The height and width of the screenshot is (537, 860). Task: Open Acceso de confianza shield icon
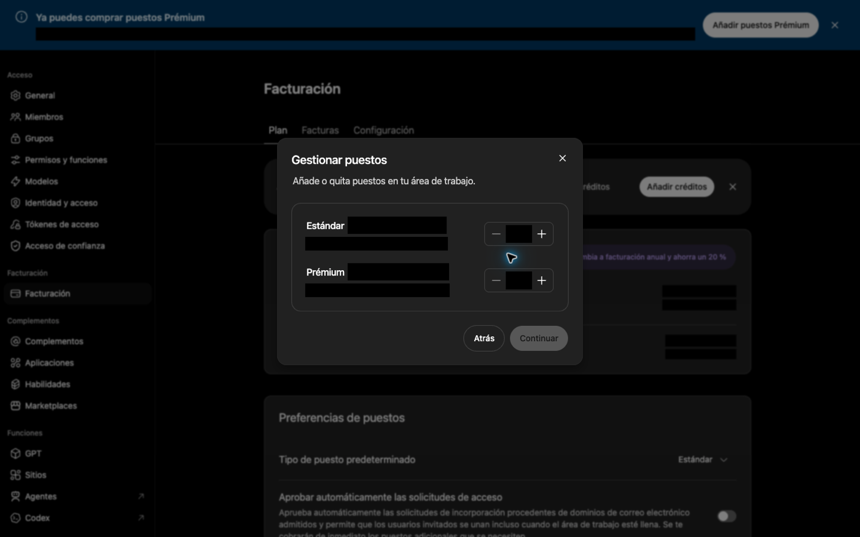pyautogui.click(x=15, y=246)
